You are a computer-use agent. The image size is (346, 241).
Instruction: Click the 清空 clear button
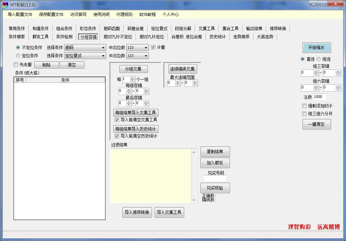tap(72, 65)
